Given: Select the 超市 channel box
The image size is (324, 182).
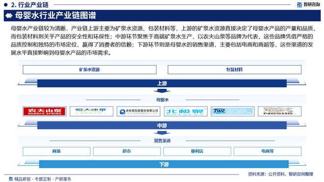Looking at the screenshot, I should pyautogui.click(x=127, y=151).
